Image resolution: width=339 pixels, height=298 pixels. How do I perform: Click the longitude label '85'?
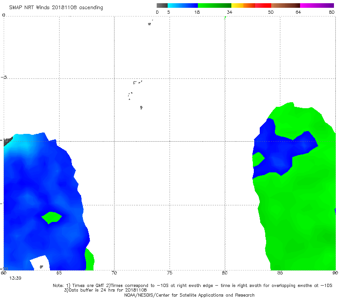pyautogui.click(x=280, y=273)
